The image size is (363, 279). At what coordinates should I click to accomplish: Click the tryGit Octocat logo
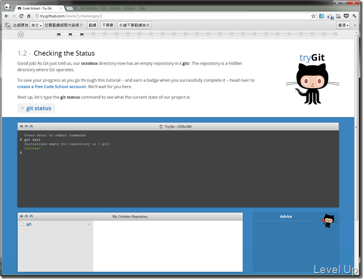point(312,79)
